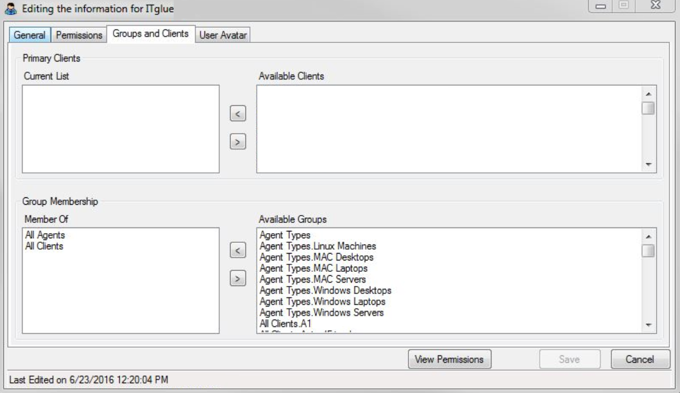Select All Agents in Member Of list

click(41, 234)
